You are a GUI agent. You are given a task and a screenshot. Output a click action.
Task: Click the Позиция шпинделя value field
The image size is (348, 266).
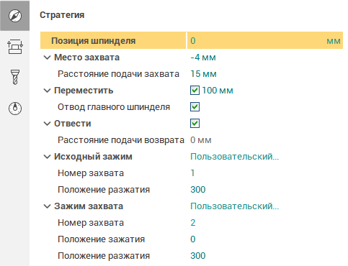[x=265, y=40]
